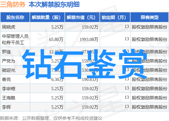
Task: Select shareholder name 李宗檀
Action: (9, 89)
